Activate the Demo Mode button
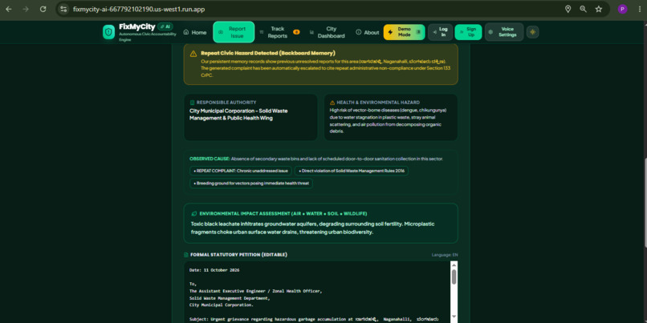647x323 pixels. 404,32
